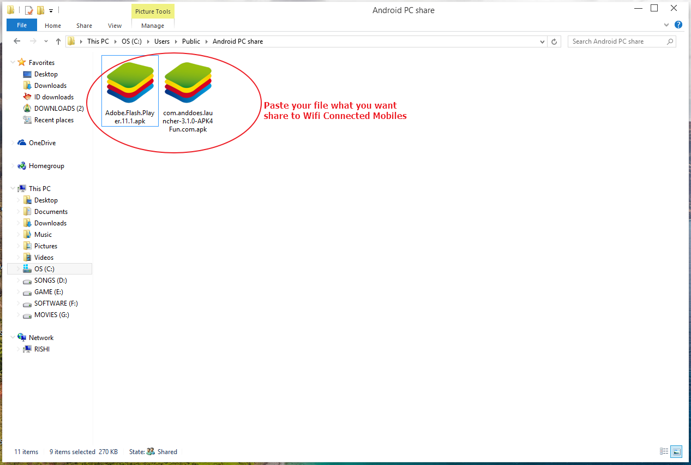Screen dimensions: 691x465
Task: Click the New folder icon in title bar
Action: [x=40, y=10]
